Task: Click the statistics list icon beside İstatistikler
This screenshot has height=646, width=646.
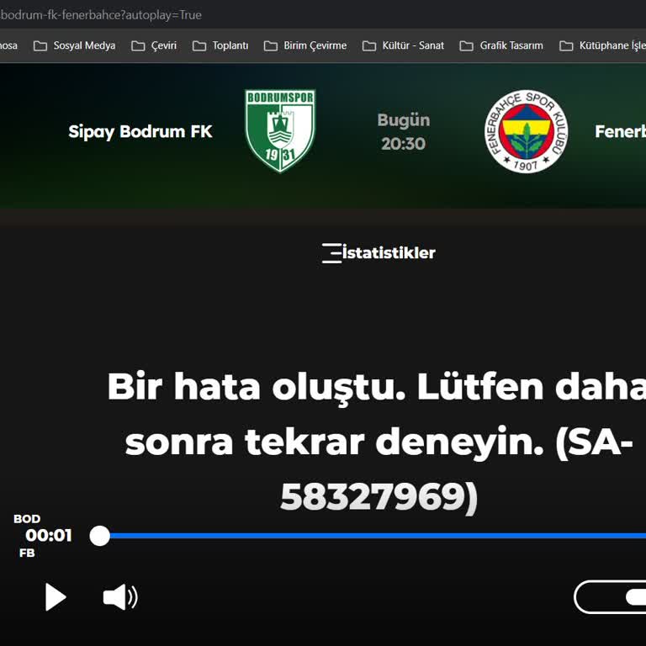Action: 331,253
